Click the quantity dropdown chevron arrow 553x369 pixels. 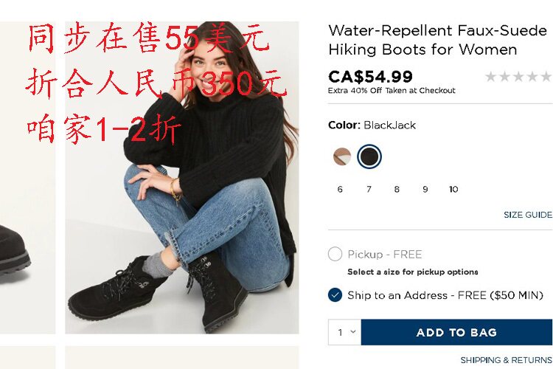coord(353,332)
